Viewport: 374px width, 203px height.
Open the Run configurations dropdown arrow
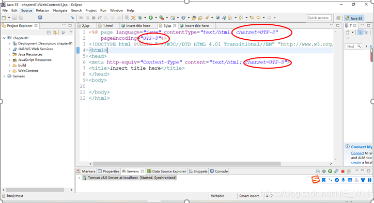point(156,18)
